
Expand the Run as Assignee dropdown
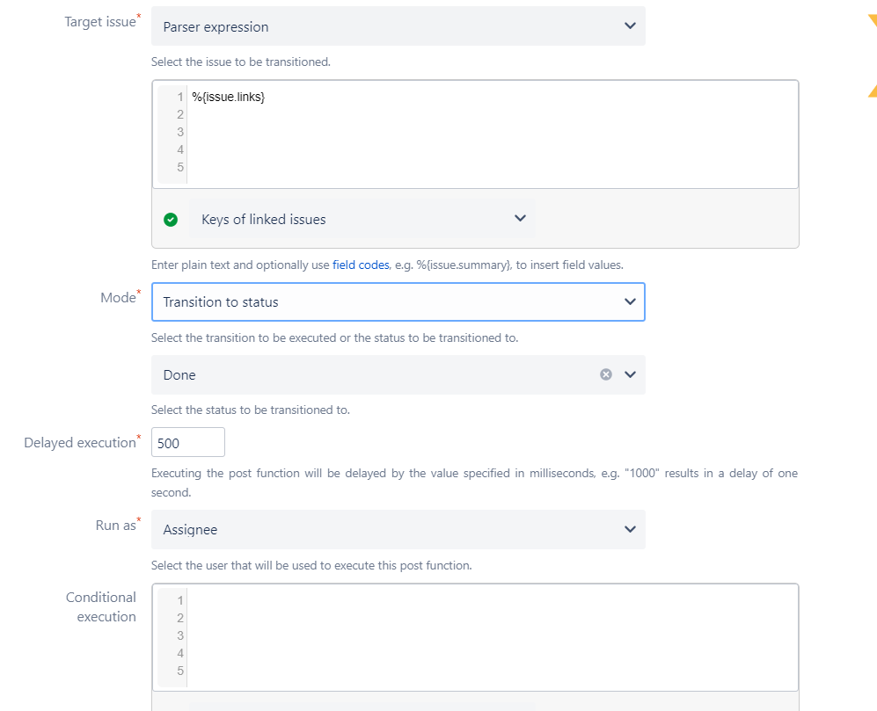point(398,530)
